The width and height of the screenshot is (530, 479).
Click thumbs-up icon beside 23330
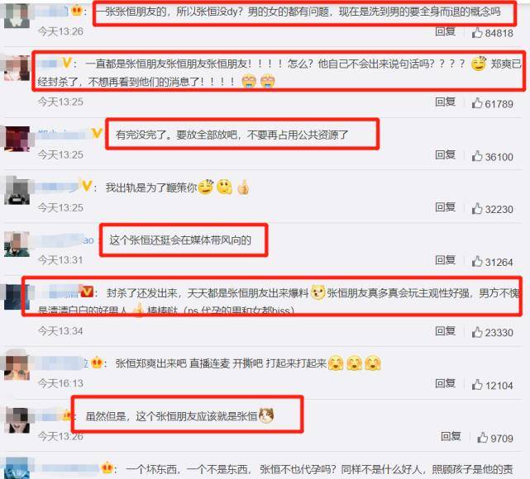477,332
